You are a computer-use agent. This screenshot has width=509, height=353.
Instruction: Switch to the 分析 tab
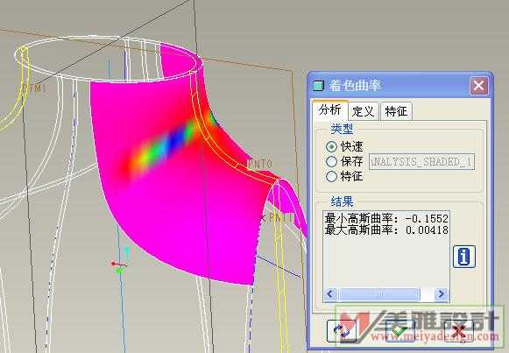pyautogui.click(x=329, y=110)
